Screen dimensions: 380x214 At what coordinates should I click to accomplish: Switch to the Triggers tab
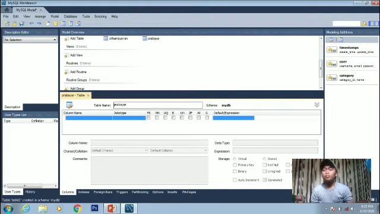pos(122,192)
